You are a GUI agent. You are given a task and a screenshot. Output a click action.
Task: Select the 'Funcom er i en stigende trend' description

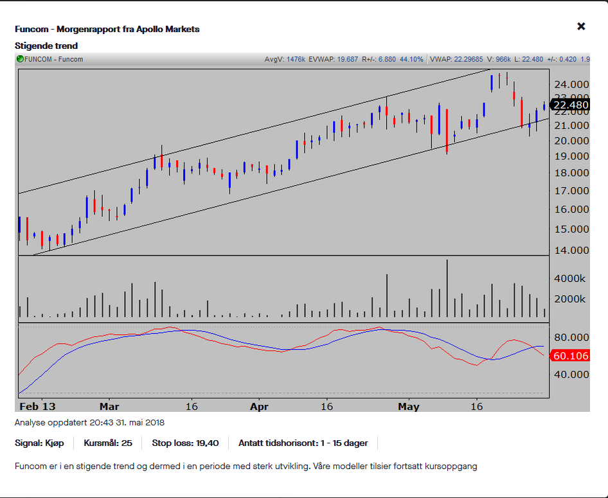[246, 467]
